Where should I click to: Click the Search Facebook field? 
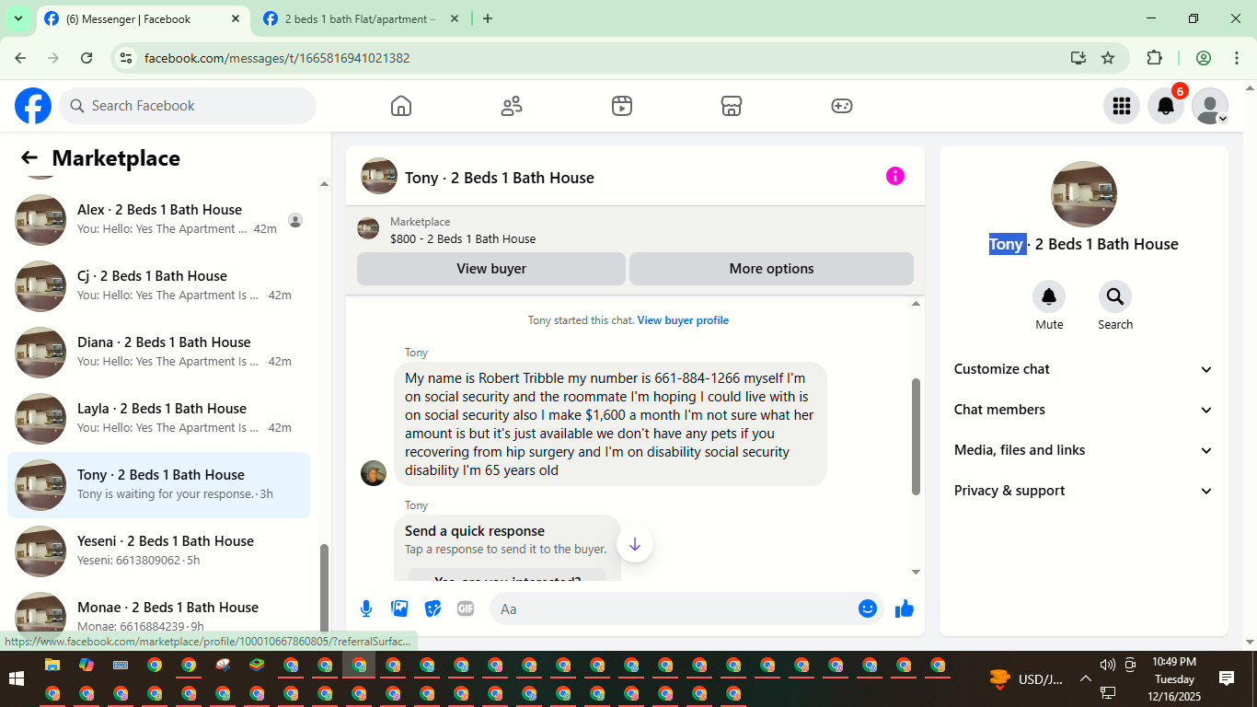click(x=188, y=106)
